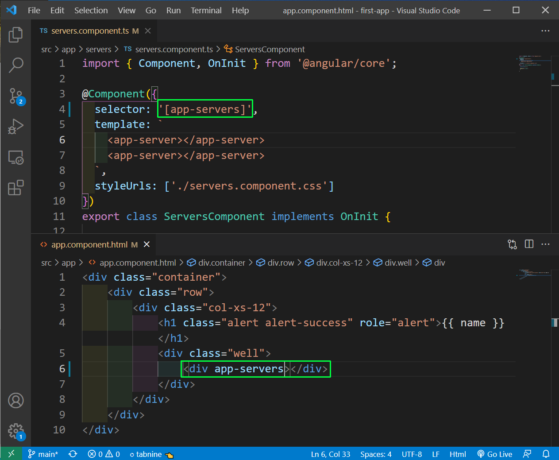Open the Go menu
Screen dimensions: 559x460
click(x=151, y=10)
